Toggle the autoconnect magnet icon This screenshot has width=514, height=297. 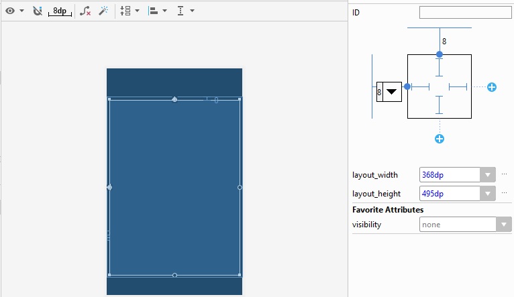tap(38, 11)
